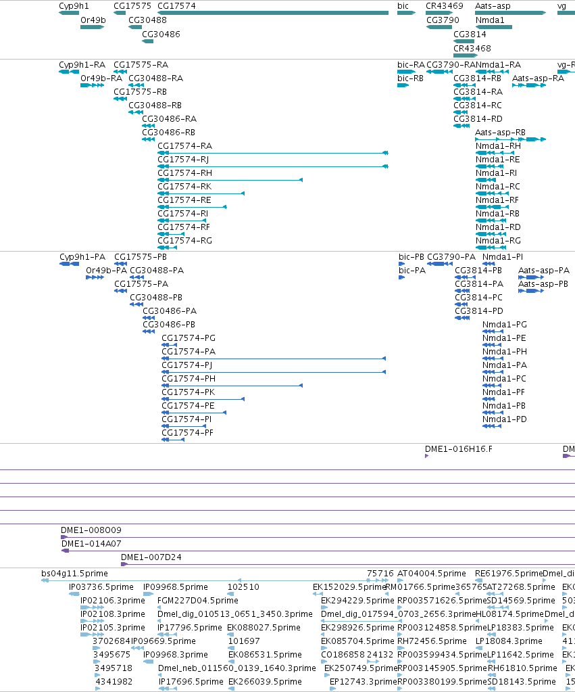Select the CG30488-RB transcript

pos(136,112)
